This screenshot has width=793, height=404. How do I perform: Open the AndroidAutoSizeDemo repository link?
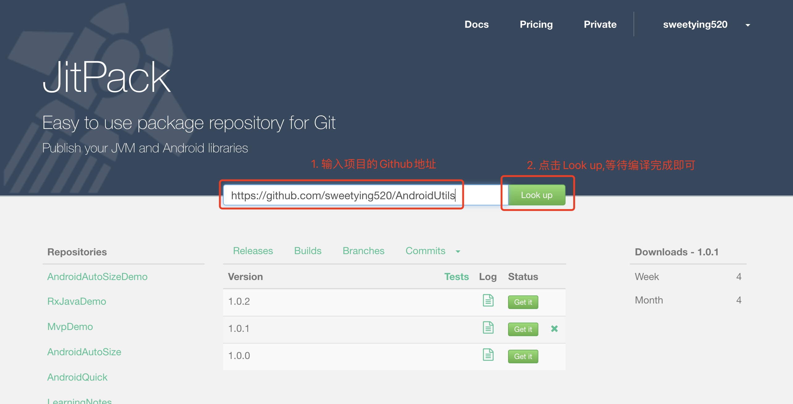click(97, 277)
